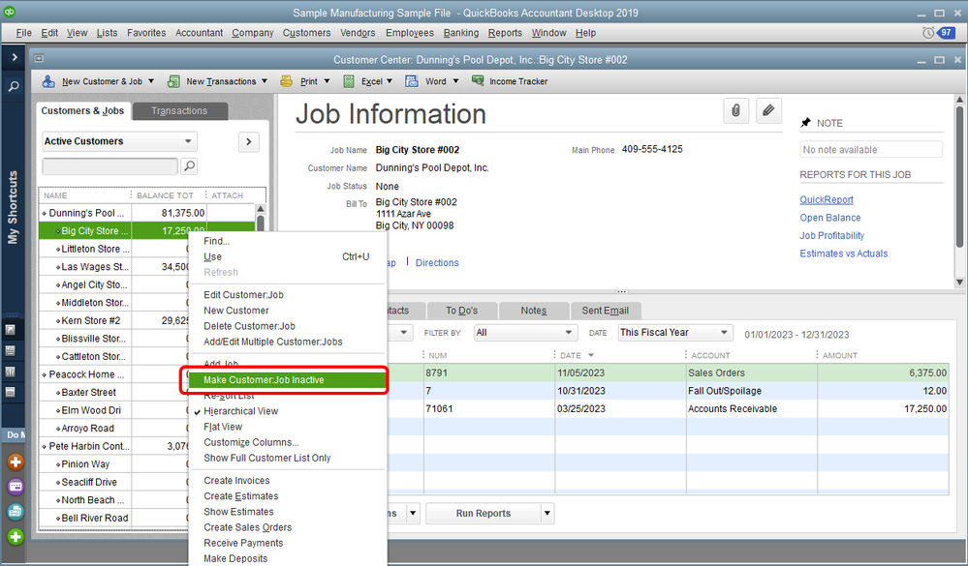Click the blue printer sidebar icon
The width and height of the screenshot is (968, 566).
(16, 511)
